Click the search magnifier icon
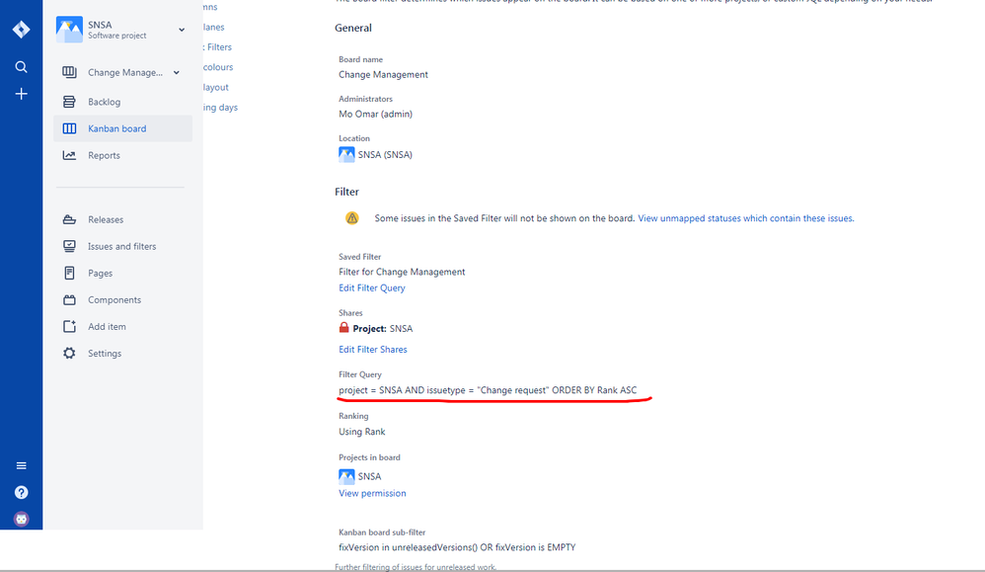This screenshot has width=985, height=572. point(21,67)
